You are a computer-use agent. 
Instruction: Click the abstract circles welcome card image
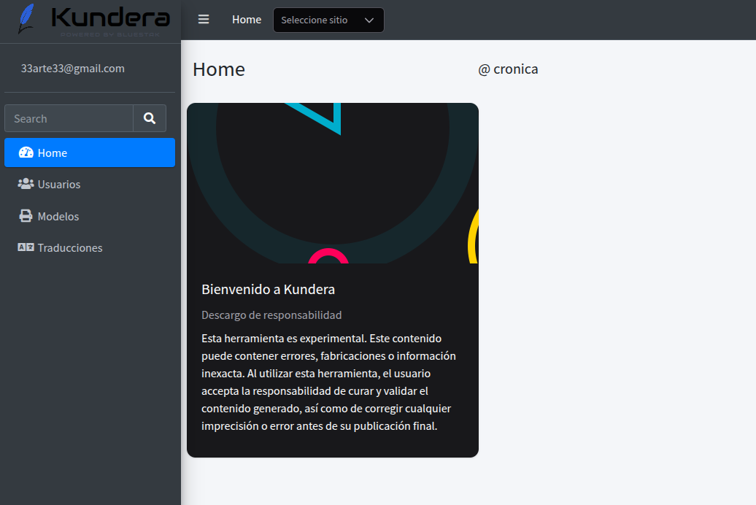pos(333,182)
